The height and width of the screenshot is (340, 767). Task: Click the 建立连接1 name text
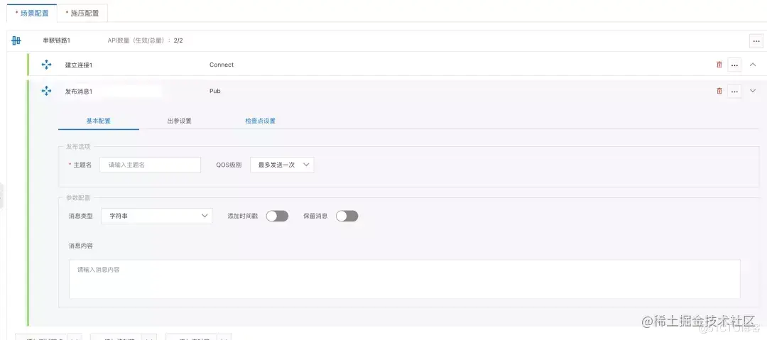[79, 65]
